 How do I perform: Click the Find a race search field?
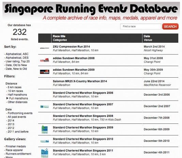pyautogui.click(x=141, y=26)
